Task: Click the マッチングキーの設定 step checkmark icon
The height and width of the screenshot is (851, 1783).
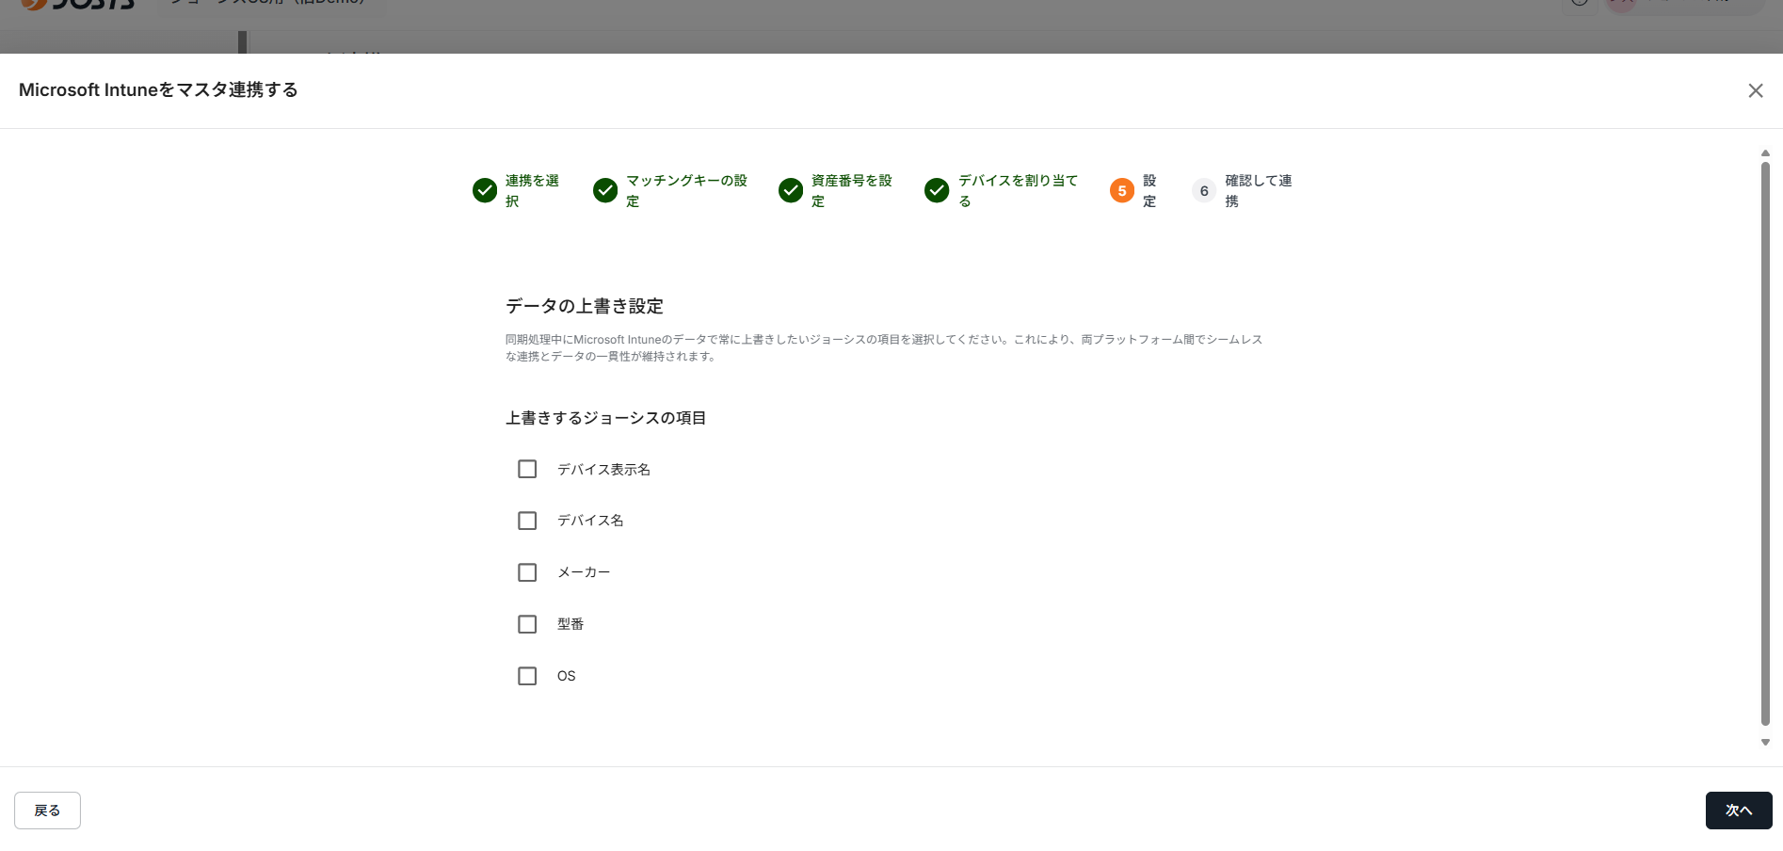Action: point(605,191)
